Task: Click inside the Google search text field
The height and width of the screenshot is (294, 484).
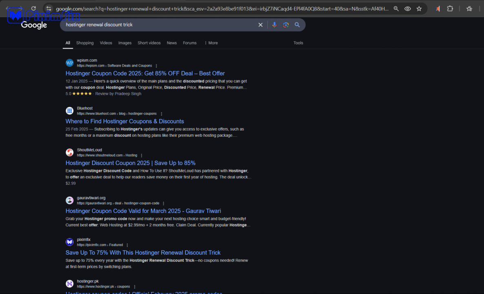Action: tap(159, 25)
